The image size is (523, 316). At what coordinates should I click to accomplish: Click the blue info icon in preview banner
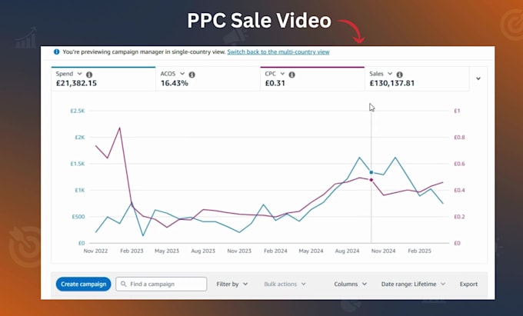(57, 52)
